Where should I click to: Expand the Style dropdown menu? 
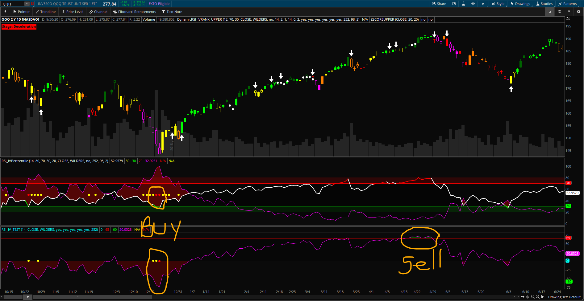(498, 4)
